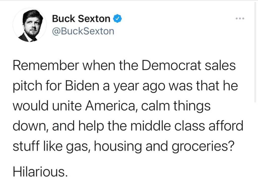The height and width of the screenshot is (193, 258).
Task: Click the word Remember in tweet text
Action: (46, 65)
